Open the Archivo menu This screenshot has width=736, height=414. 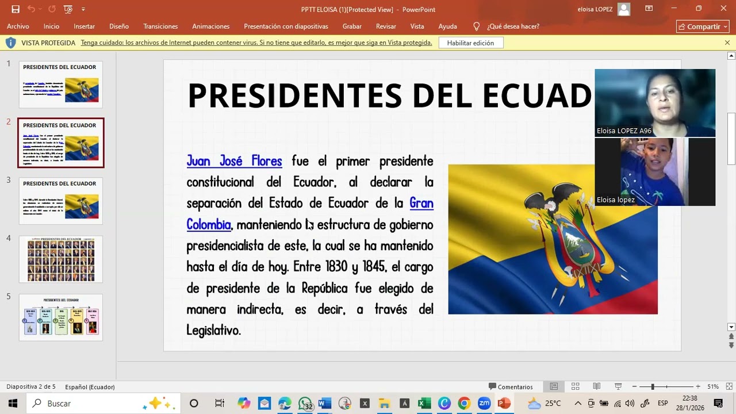coord(18,26)
